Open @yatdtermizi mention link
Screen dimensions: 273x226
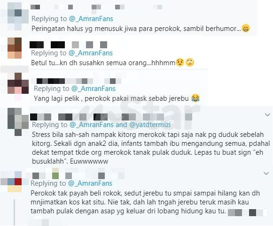[150, 125]
